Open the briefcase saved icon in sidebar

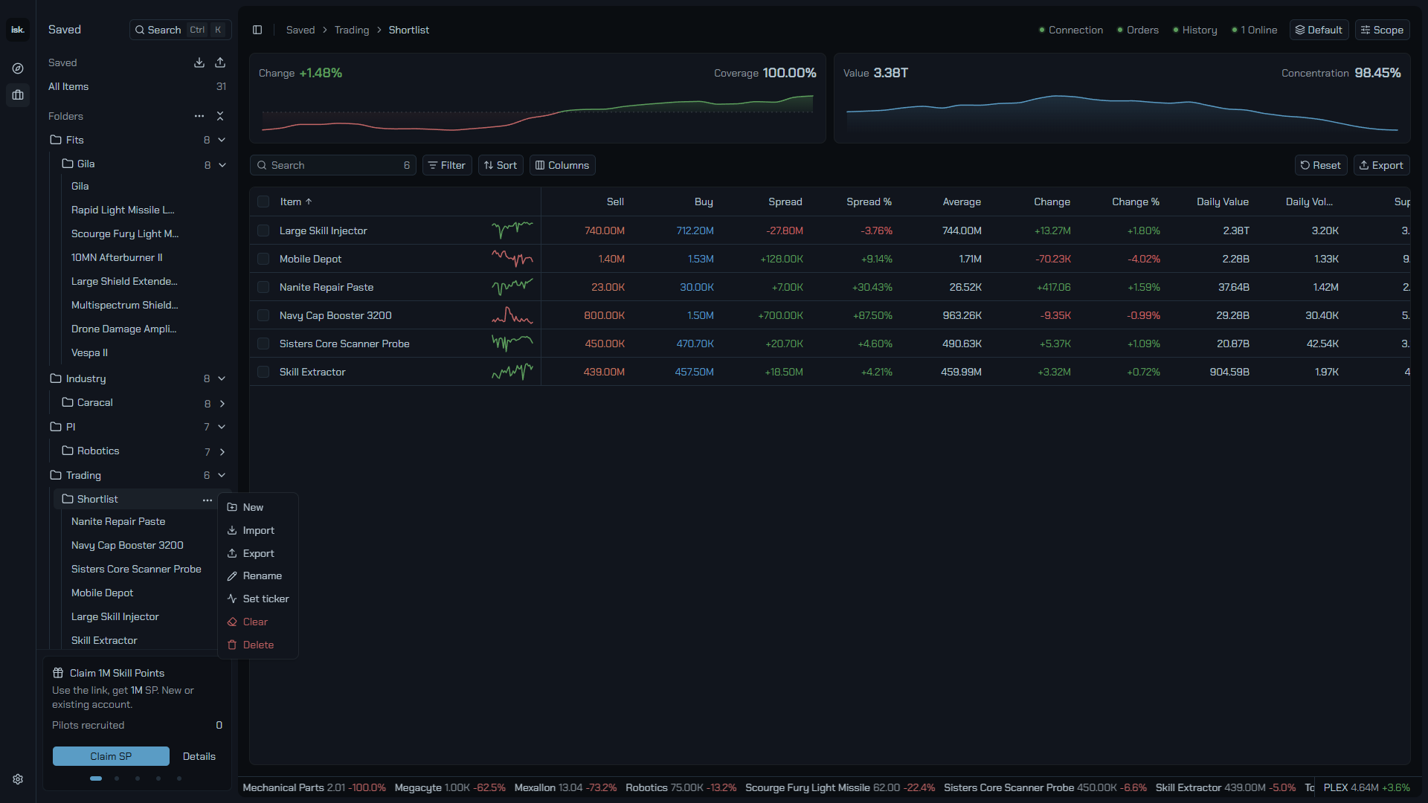18,95
